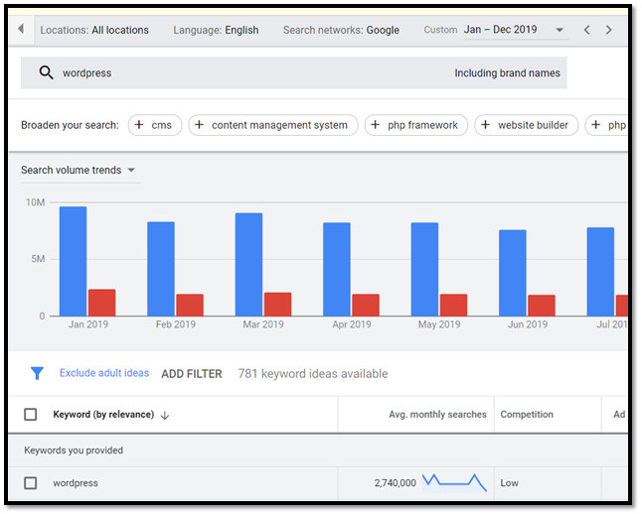The height and width of the screenshot is (514, 642).
Task: Select the wordpress keyword checkbox
Action: [x=30, y=483]
